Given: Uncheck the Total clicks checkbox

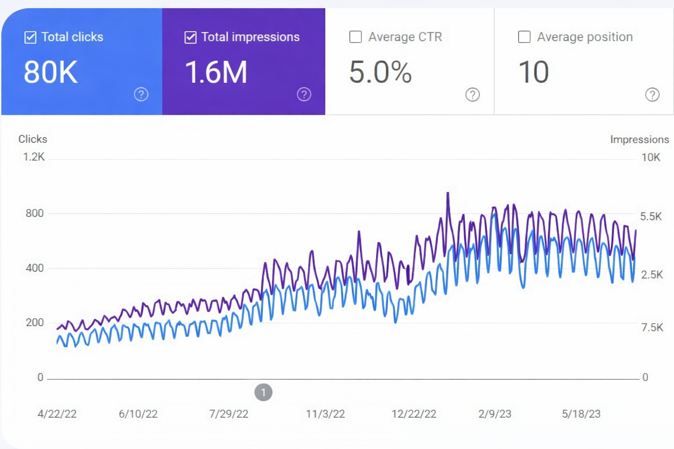Looking at the screenshot, I should tap(30, 37).
